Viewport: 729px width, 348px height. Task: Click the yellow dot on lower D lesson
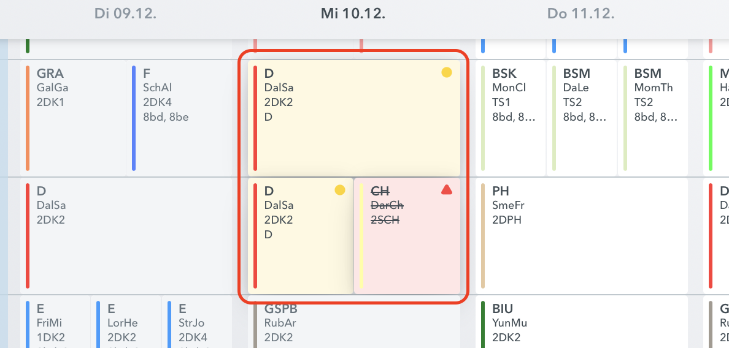click(x=340, y=190)
